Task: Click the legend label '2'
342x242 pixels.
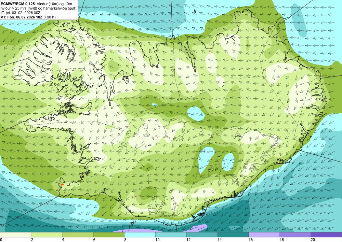Action: pos(32,240)
